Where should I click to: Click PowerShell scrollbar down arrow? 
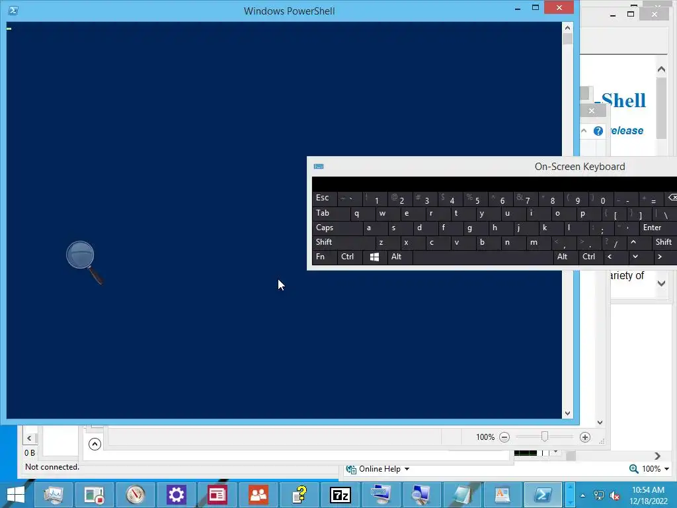tap(567, 413)
